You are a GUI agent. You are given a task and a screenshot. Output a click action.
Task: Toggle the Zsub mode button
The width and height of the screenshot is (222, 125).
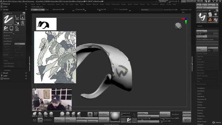[47, 10]
